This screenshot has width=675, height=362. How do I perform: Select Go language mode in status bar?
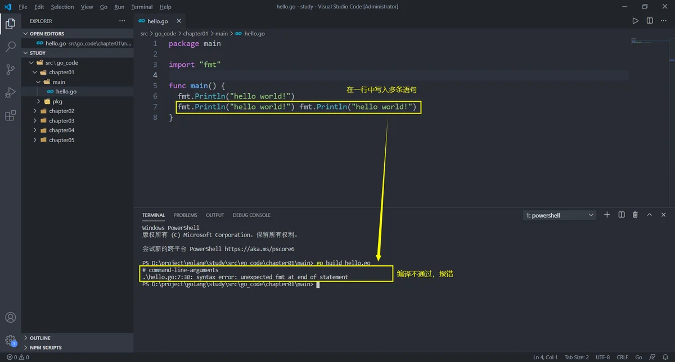tap(638, 357)
